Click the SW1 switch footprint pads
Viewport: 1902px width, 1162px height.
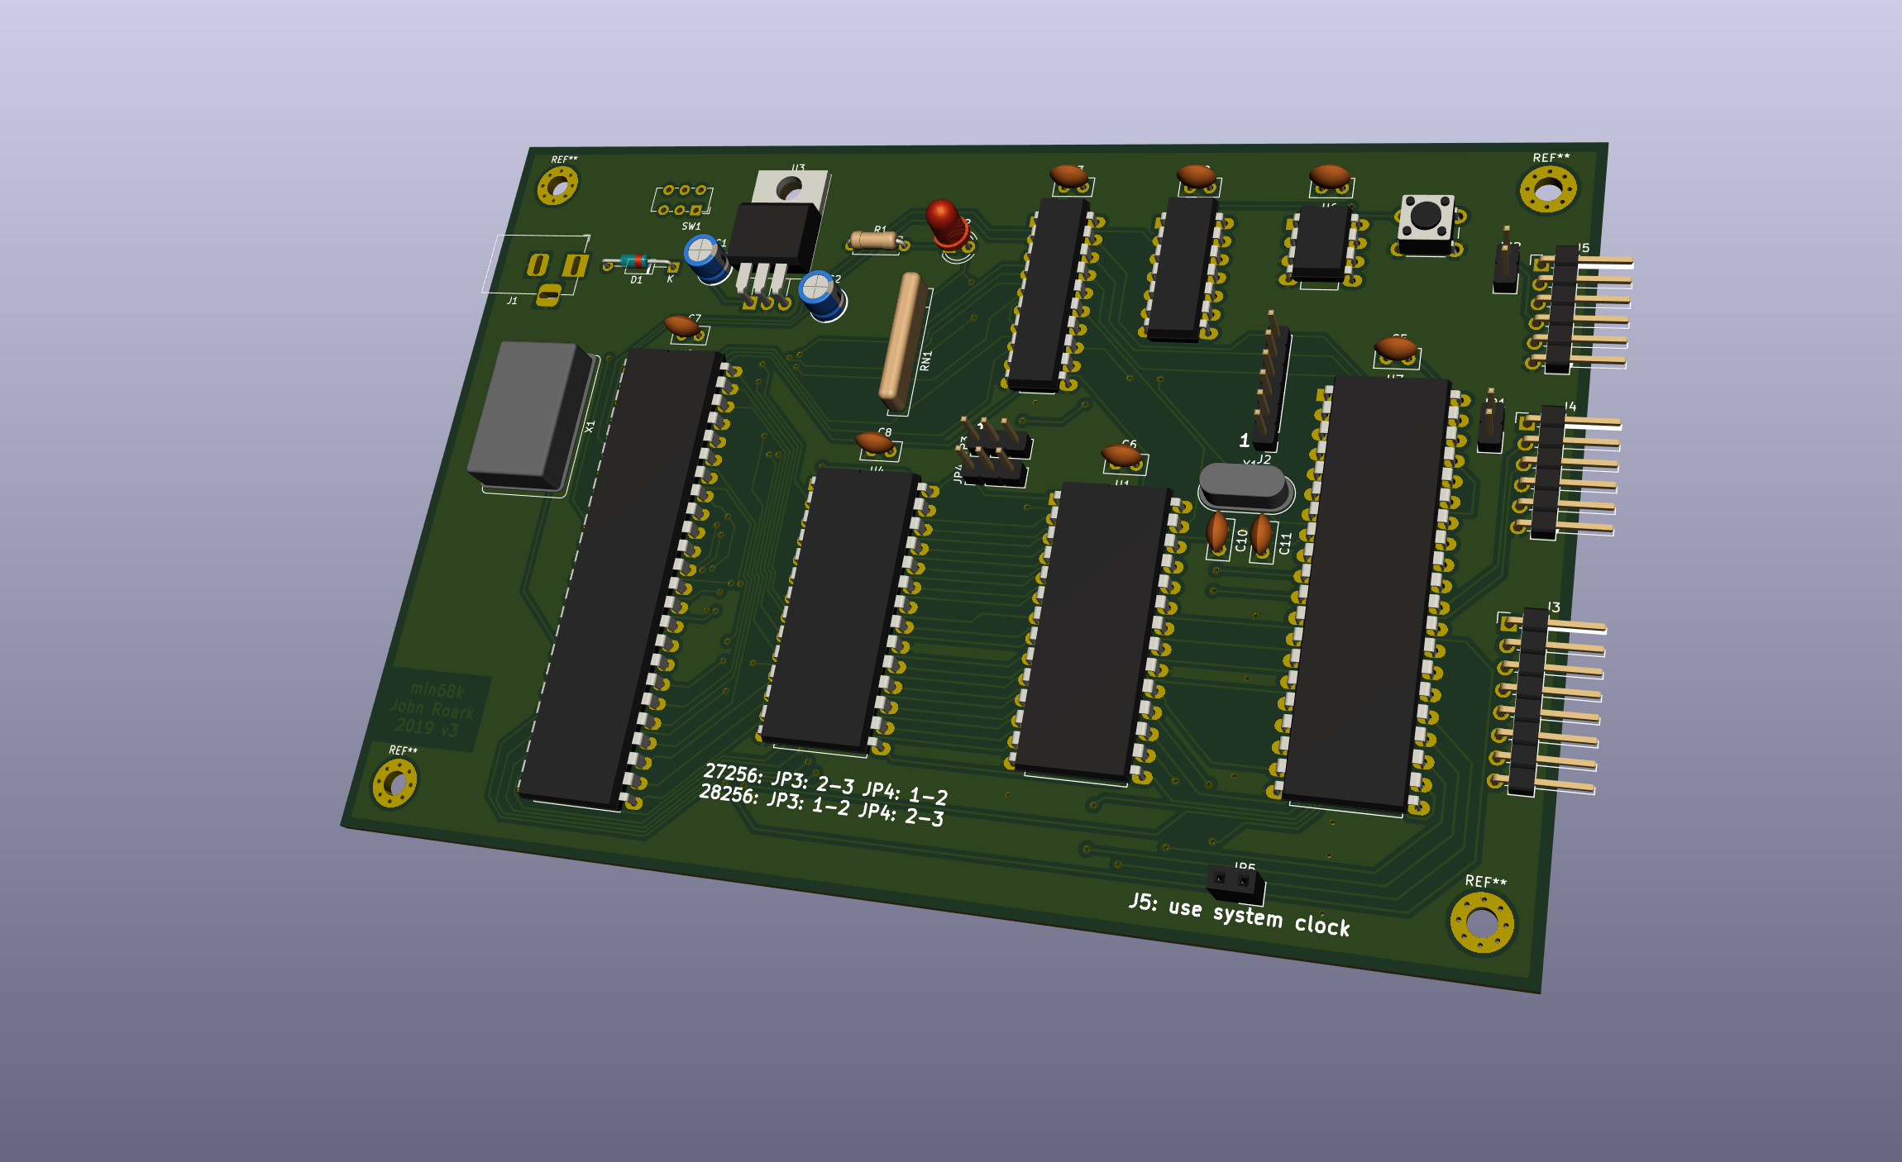pos(682,200)
